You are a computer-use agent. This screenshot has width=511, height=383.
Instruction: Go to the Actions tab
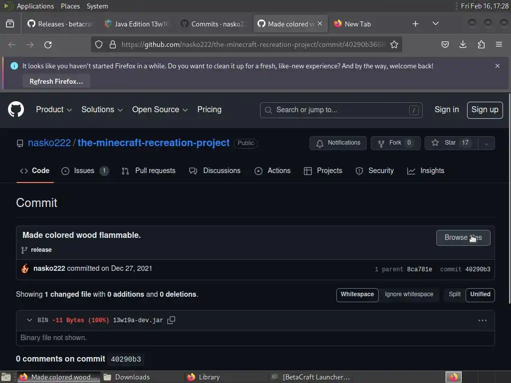click(272, 171)
